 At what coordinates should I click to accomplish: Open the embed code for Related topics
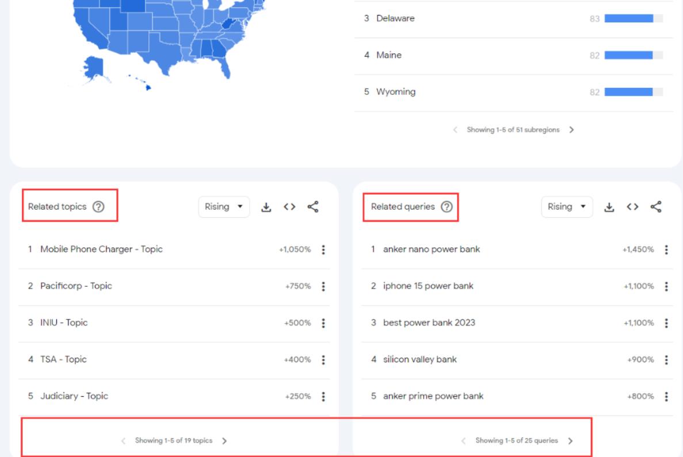(288, 206)
